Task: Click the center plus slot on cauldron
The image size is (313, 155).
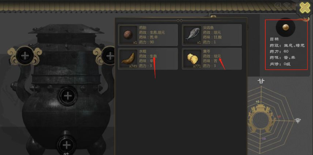Action: pos(68,96)
